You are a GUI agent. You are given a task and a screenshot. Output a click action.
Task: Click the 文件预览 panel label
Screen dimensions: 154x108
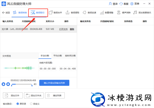click(7, 56)
